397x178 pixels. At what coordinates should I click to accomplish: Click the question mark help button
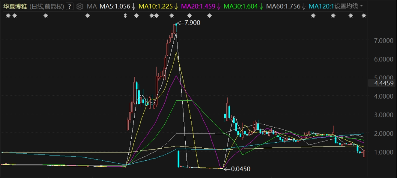[69, 6]
